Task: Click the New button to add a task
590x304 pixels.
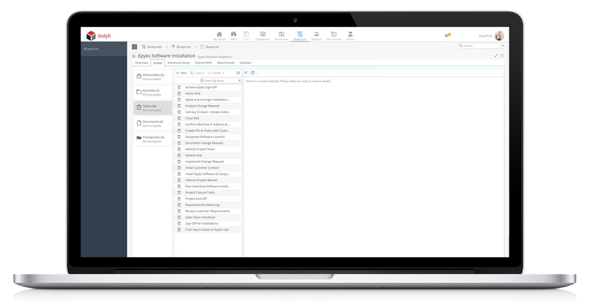Action: point(181,73)
